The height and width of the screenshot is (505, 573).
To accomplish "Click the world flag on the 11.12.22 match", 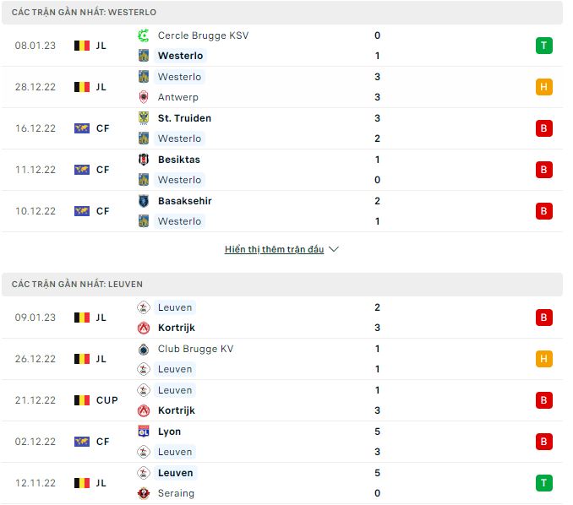I will pos(82,170).
